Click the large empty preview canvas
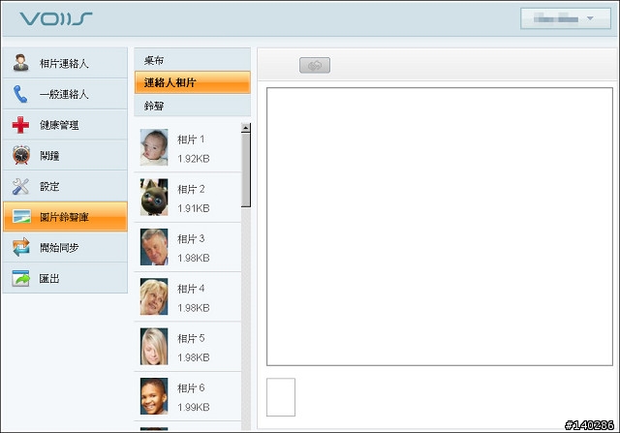Viewport: 620px width, 433px height. 440,227
